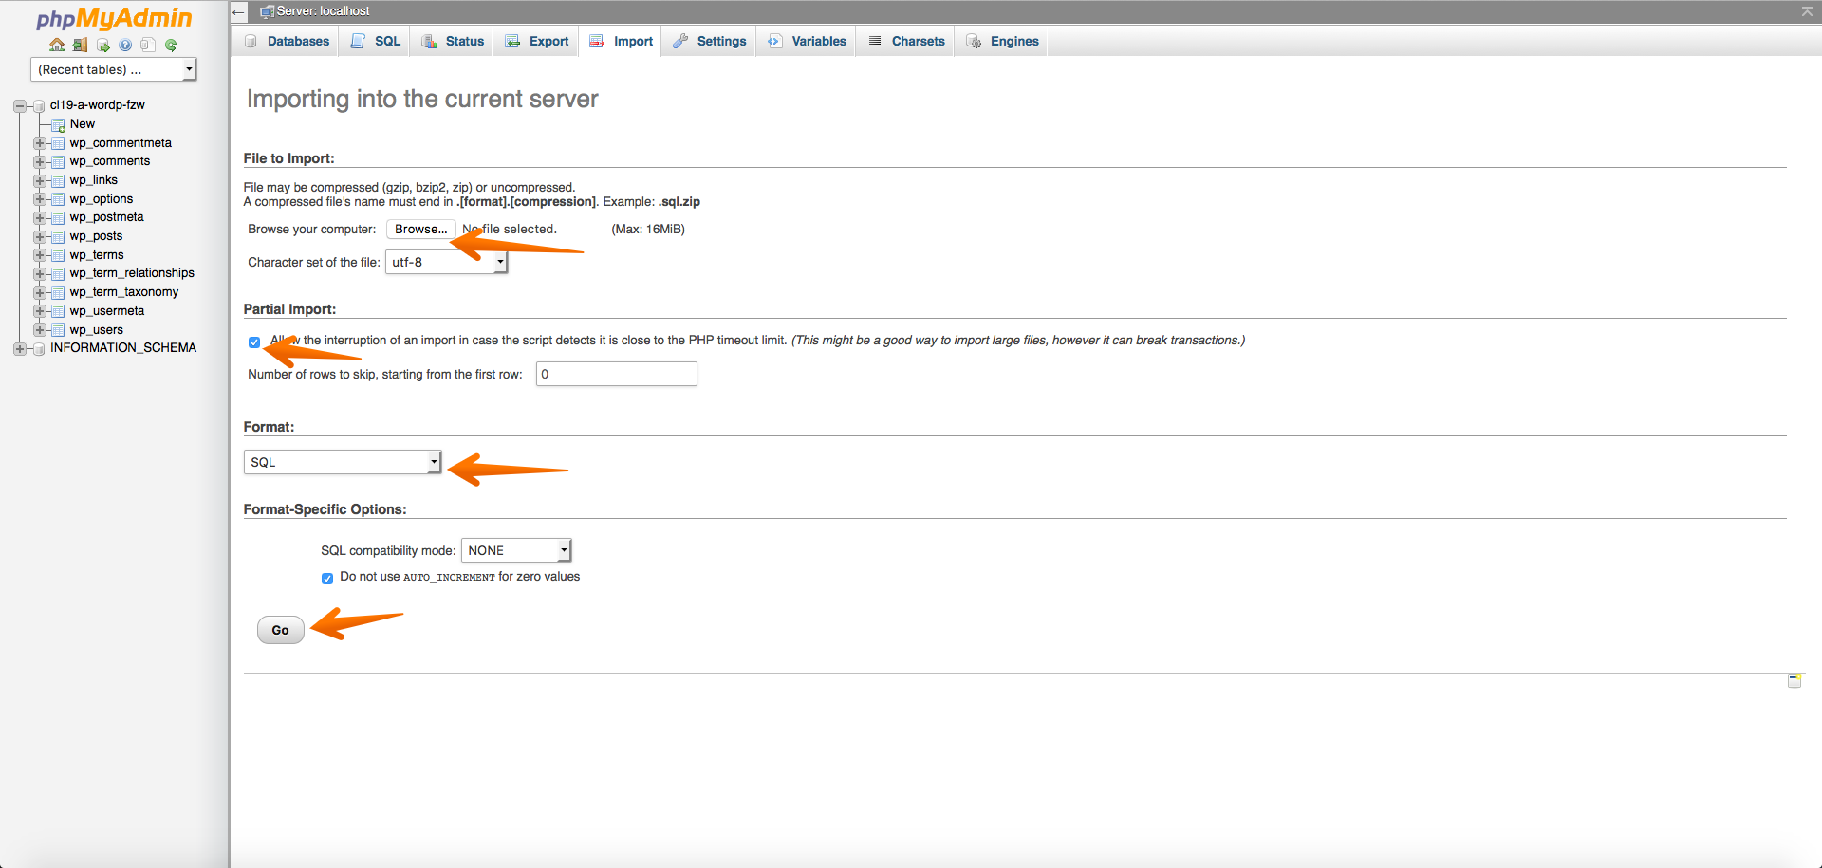Click the New table link
The image size is (1822, 868).
tap(82, 124)
